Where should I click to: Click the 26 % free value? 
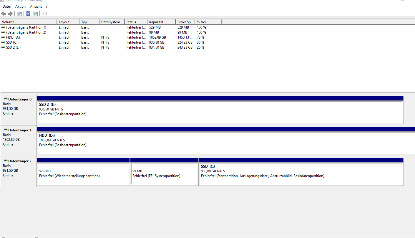pyautogui.click(x=201, y=47)
